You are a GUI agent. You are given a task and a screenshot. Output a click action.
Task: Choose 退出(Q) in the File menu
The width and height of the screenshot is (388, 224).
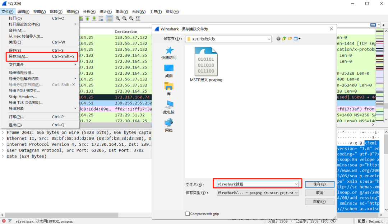(x=40, y=125)
